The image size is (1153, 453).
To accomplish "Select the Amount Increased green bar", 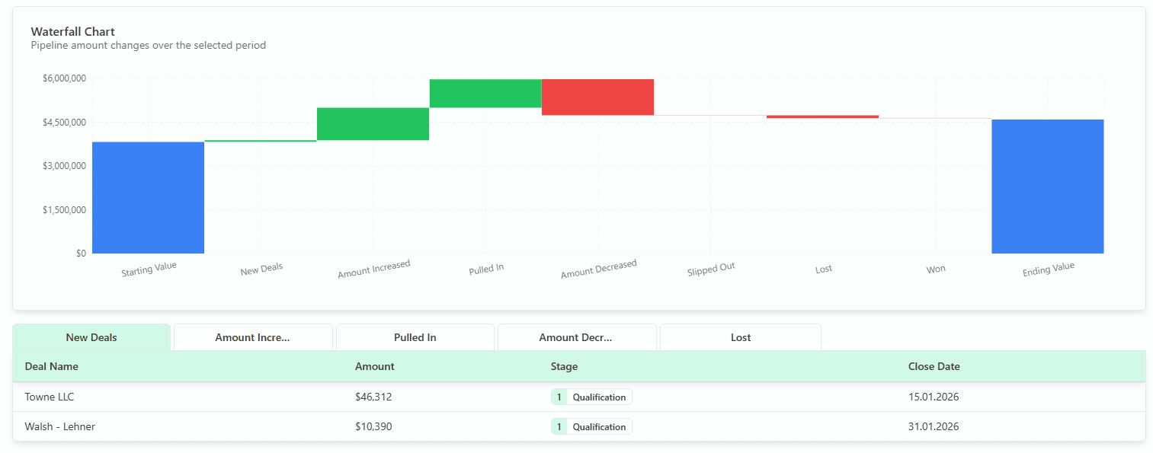I will [x=373, y=124].
